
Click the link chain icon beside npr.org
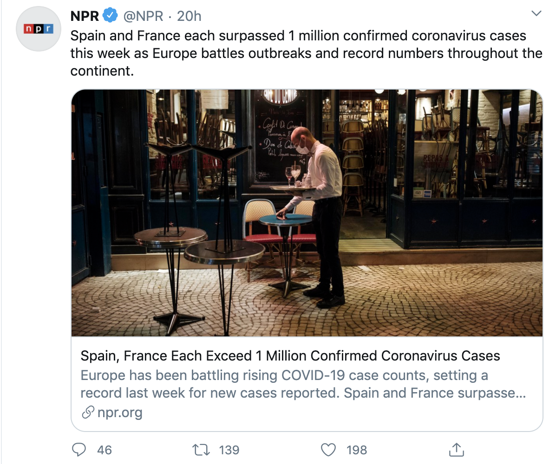[88, 412]
